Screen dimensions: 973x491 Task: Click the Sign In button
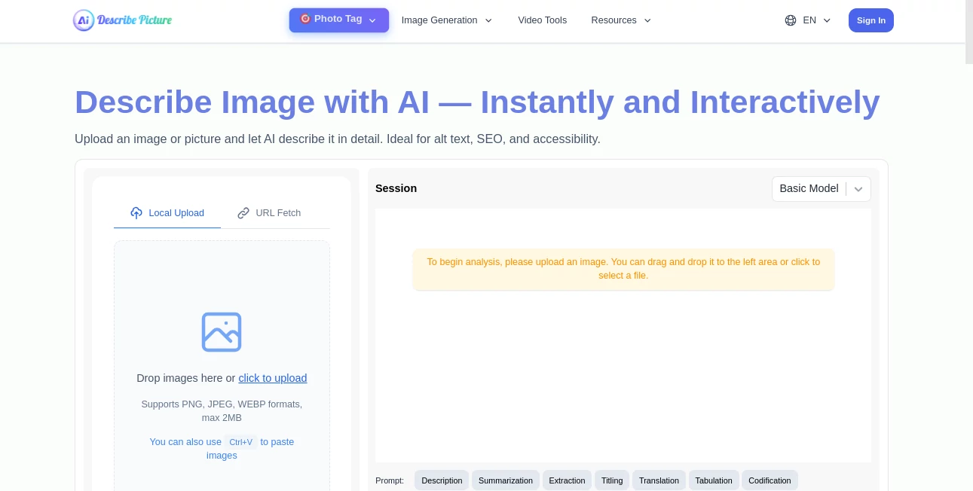pyautogui.click(x=871, y=20)
